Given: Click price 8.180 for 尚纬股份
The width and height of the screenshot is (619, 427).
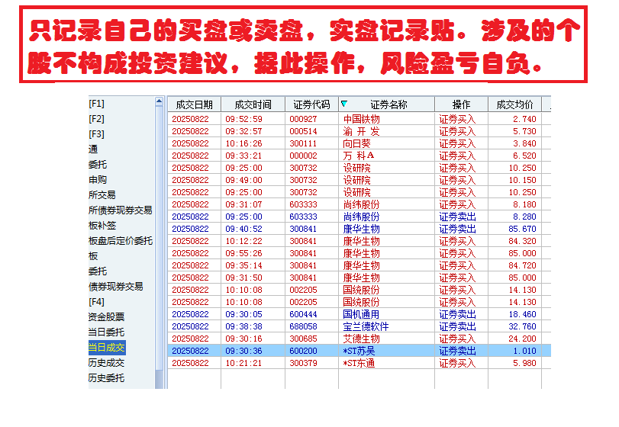Looking at the screenshot, I should [x=524, y=204].
